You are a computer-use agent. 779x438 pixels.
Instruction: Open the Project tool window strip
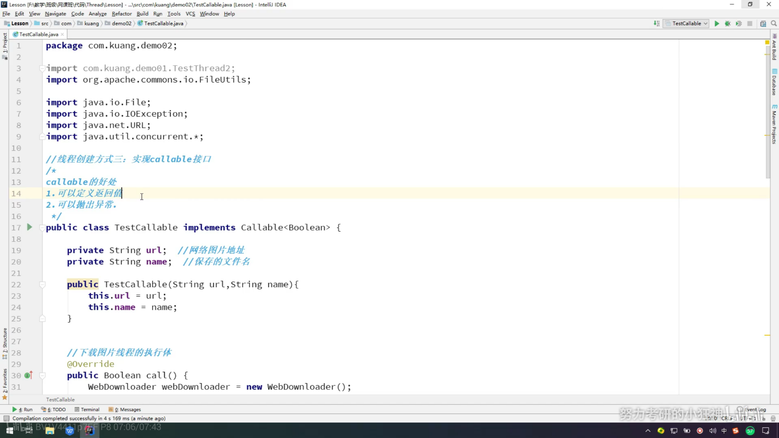[x=5, y=46]
